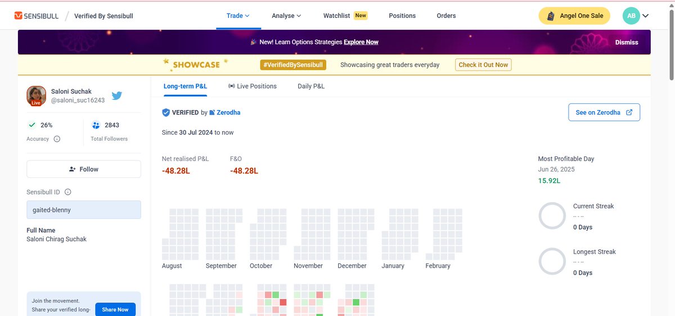This screenshot has width=675, height=316.
Task: Click the Share Now button
Action: click(x=115, y=309)
